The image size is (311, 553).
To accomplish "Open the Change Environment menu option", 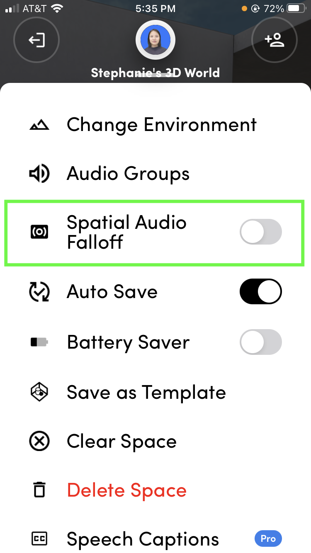I will [x=155, y=125].
